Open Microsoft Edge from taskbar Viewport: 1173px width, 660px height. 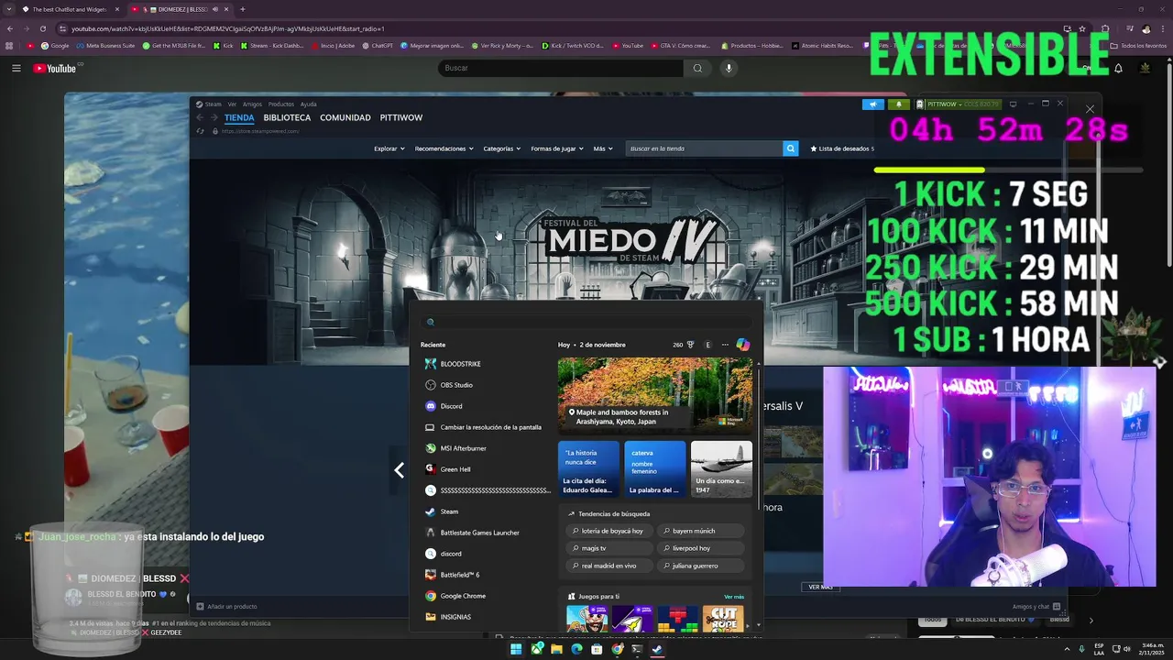576,649
